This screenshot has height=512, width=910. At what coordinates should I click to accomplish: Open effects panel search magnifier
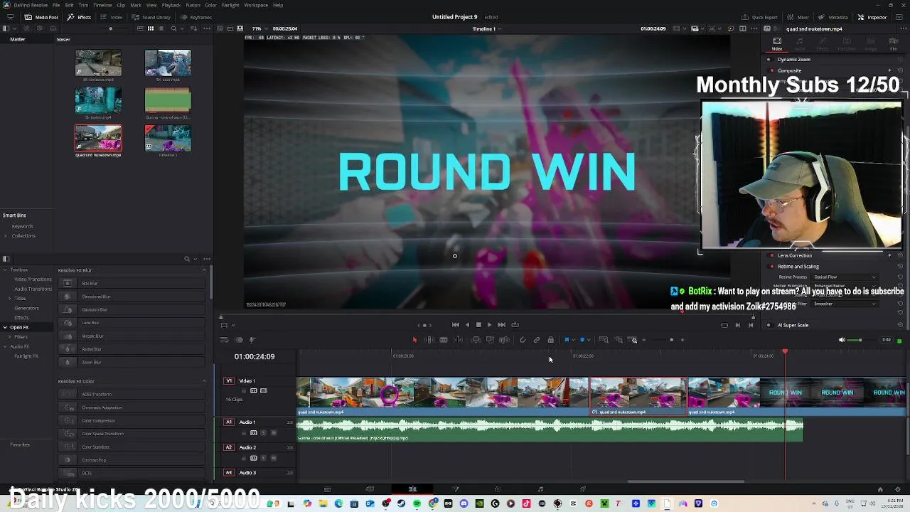click(187, 259)
